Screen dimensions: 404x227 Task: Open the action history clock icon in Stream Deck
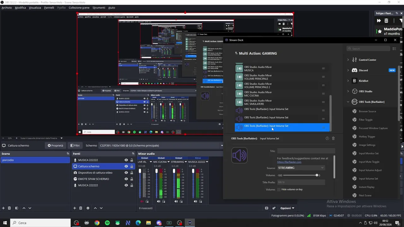click(327, 138)
